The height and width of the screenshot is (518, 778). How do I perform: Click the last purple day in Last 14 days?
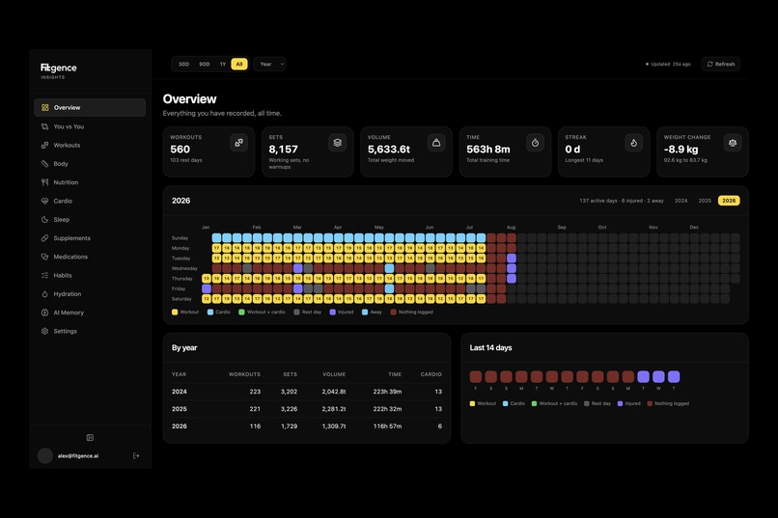pos(674,377)
